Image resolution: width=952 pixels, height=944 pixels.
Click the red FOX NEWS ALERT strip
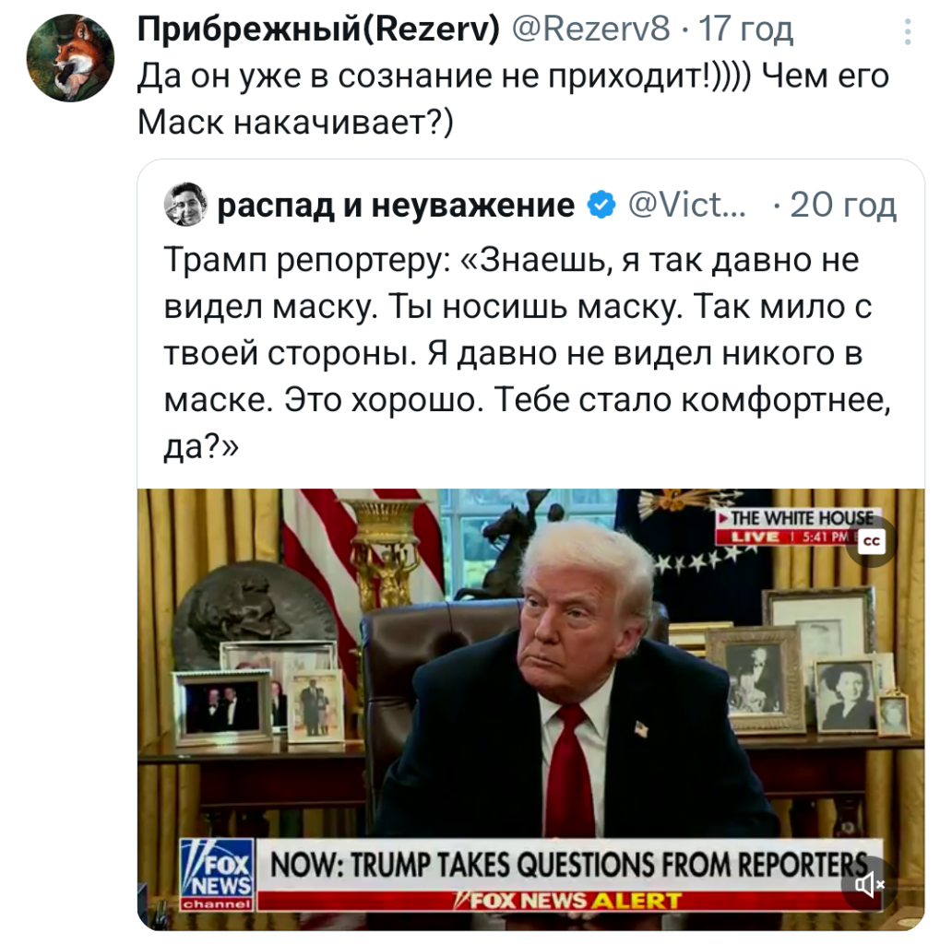coord(569,901)
